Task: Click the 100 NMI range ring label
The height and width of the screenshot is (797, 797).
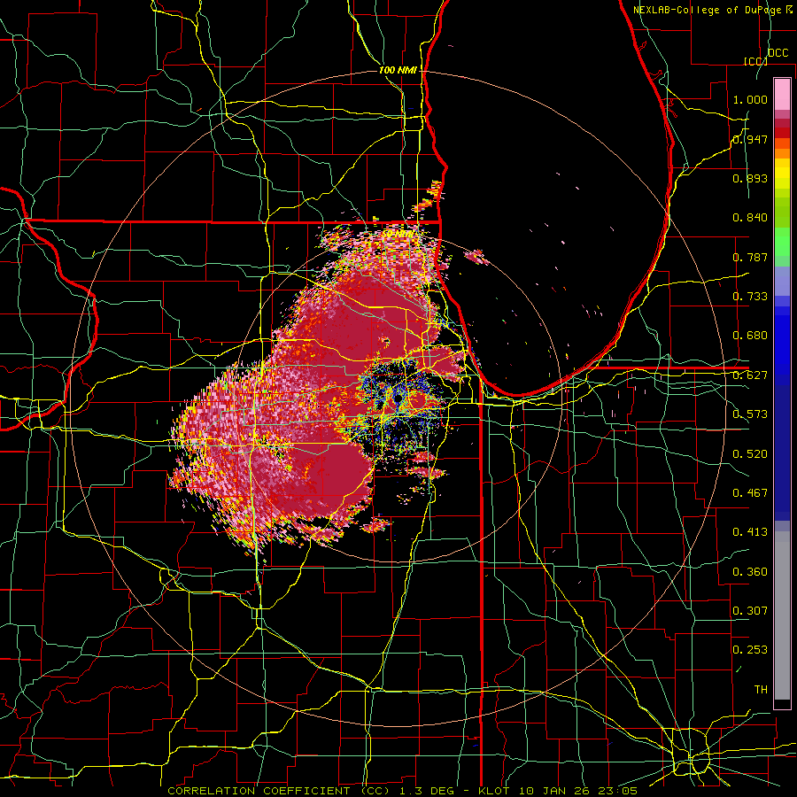Action: 398,70
